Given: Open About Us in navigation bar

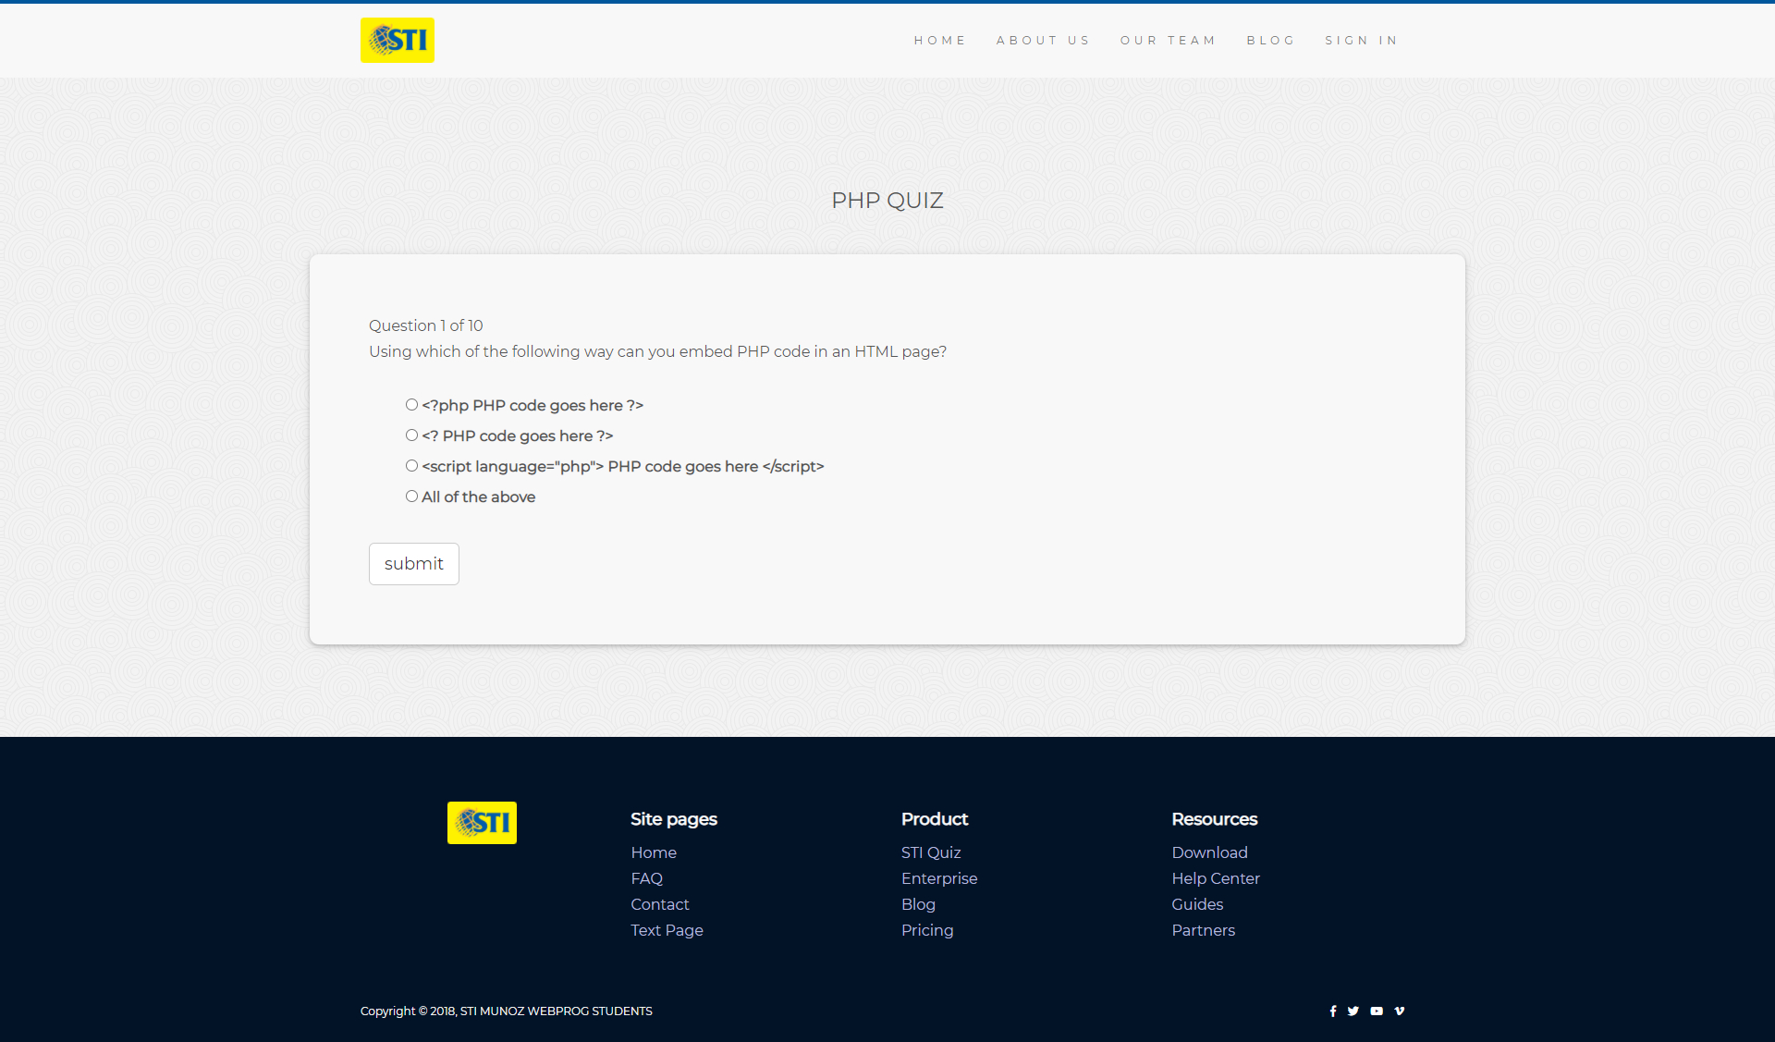Looking at the screenshot, I should click(x=1043, y=41).
